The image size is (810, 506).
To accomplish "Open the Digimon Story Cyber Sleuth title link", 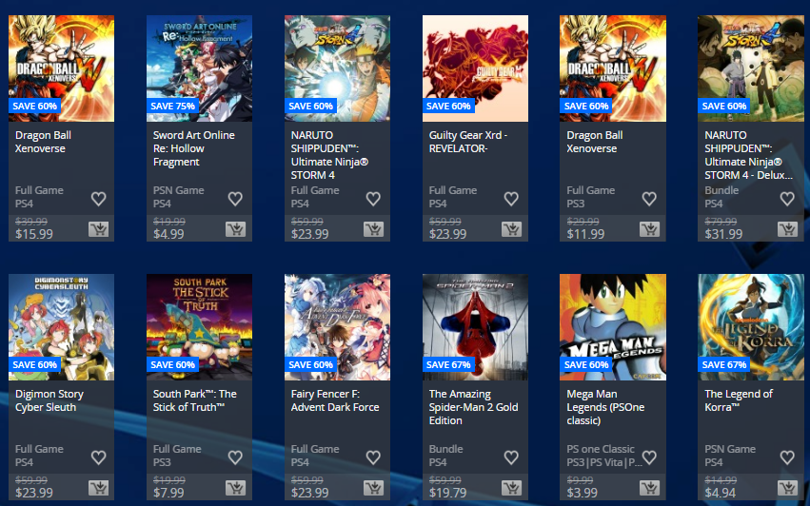I will [x=49, y=400].
